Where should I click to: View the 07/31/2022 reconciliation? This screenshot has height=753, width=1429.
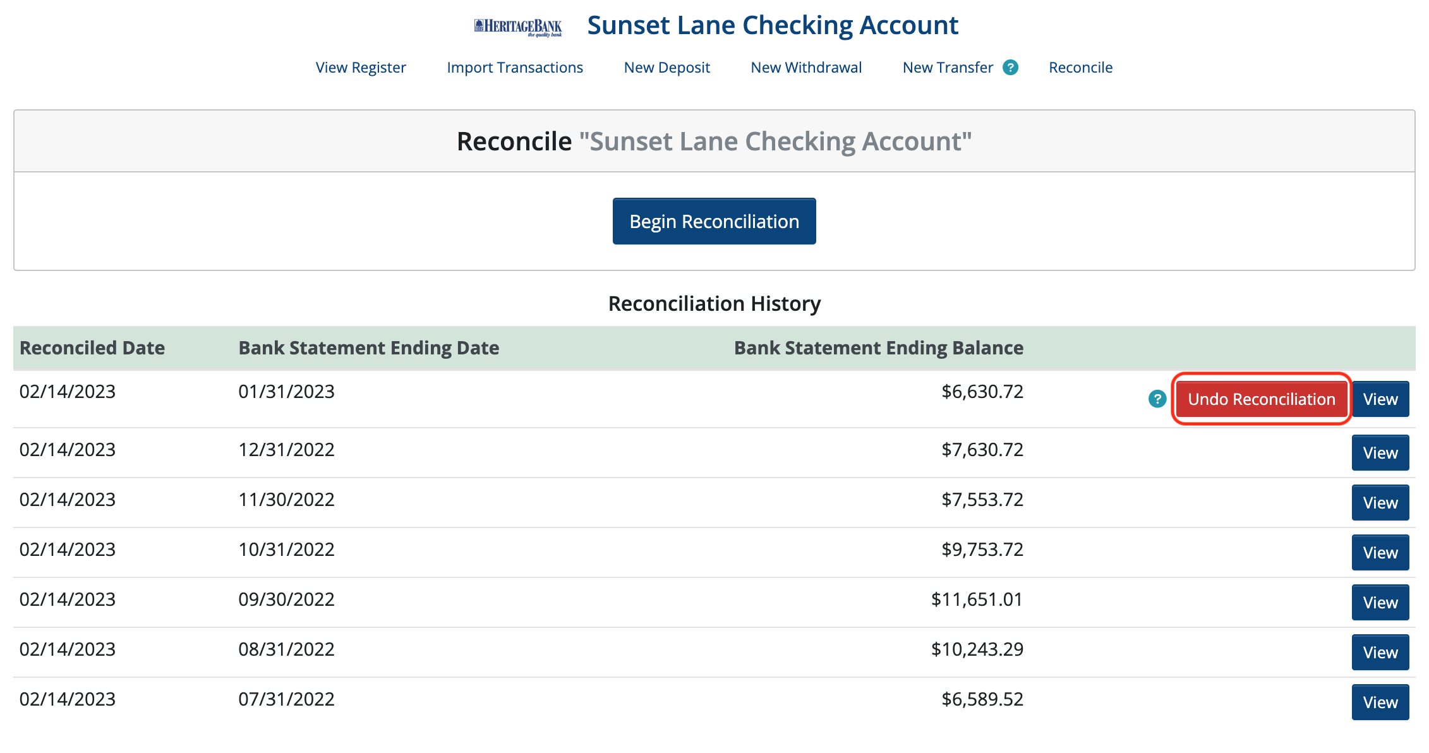coord(1380,702)
